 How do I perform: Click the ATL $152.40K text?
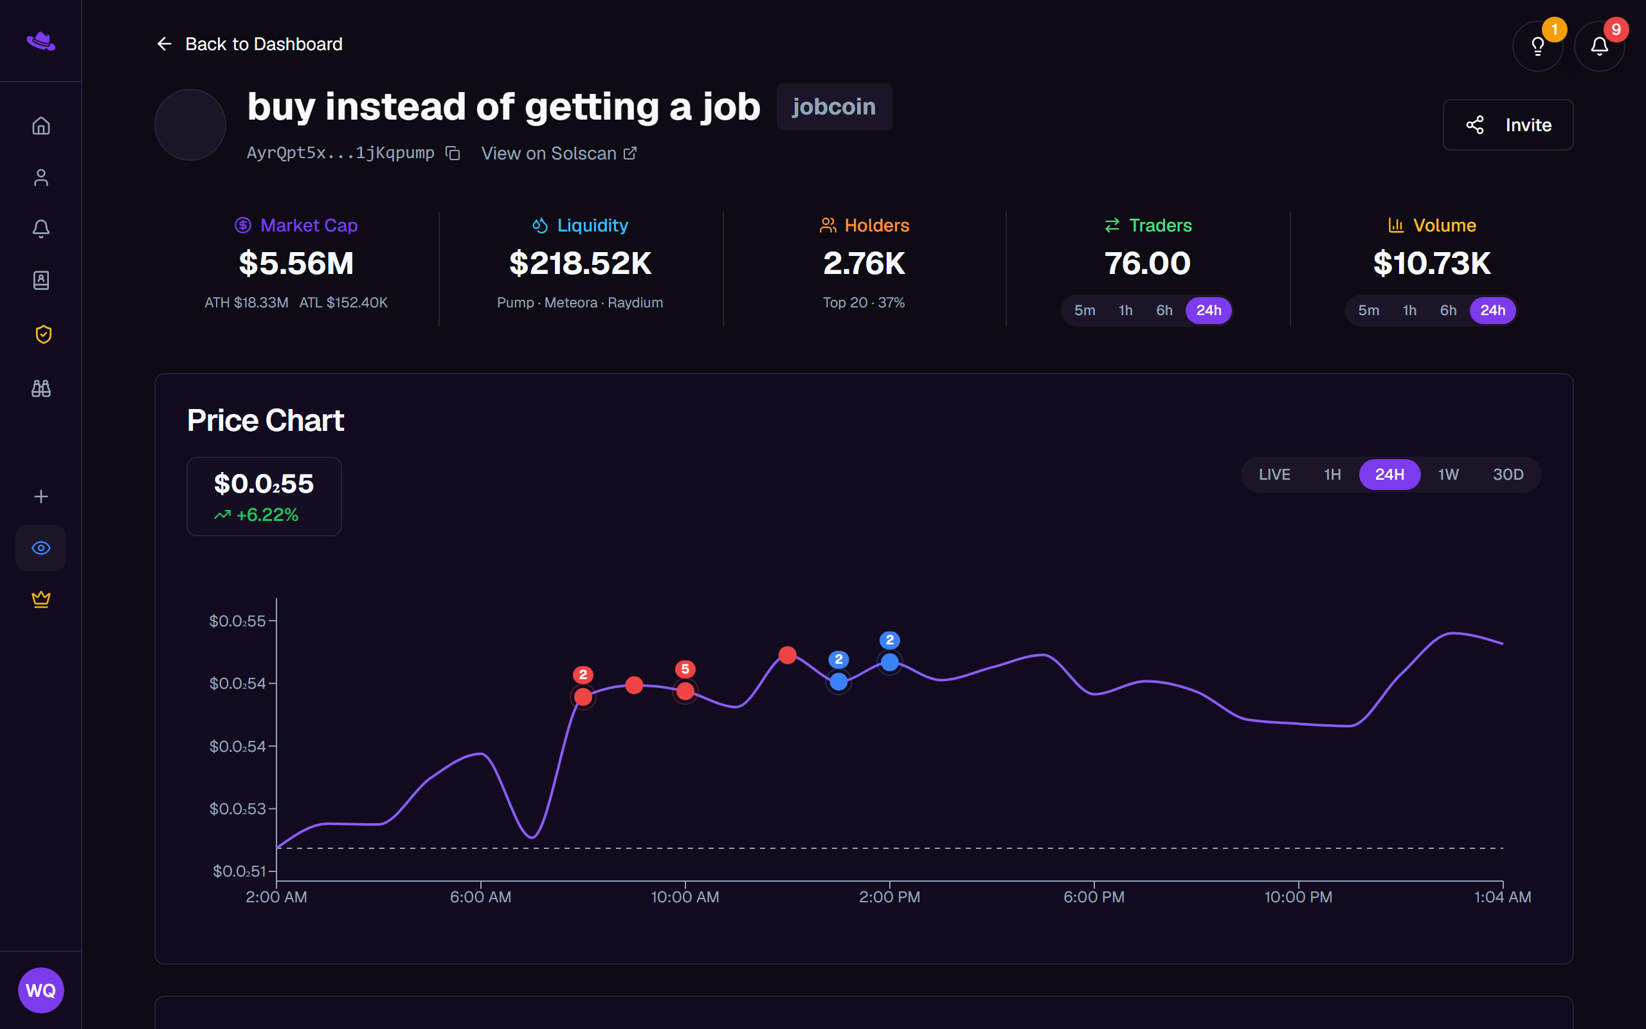343,303
